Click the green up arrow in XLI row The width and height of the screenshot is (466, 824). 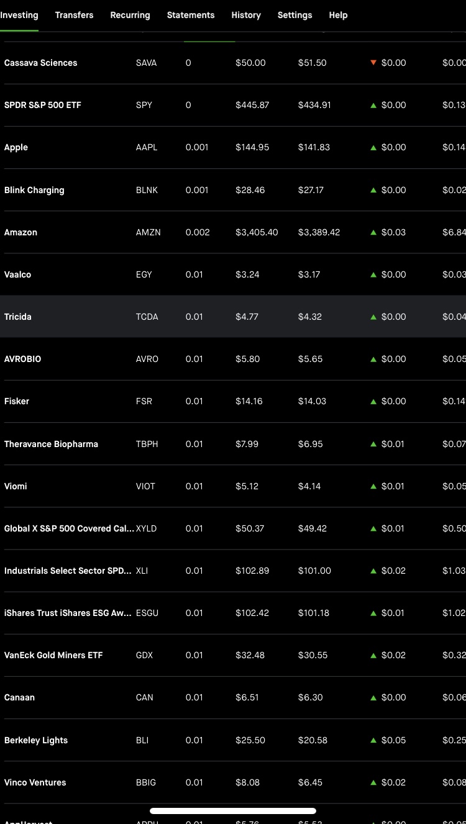[373, 571]
